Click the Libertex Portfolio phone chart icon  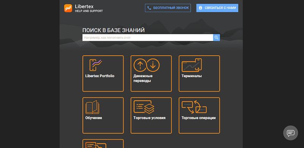96,65
